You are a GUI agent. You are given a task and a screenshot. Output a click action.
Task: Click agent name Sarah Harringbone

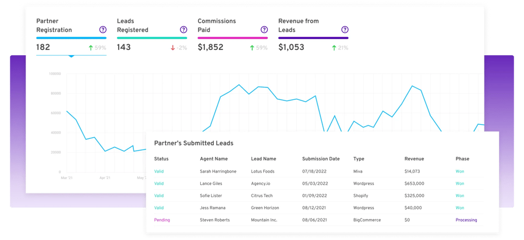(x=218, y=171)
